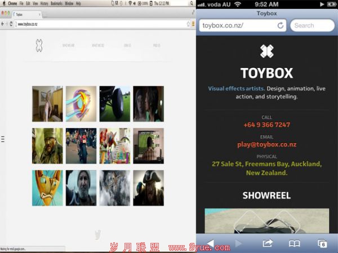Click the Chrome back arrow button
This screenshot has height=253, width=338.
3,24
